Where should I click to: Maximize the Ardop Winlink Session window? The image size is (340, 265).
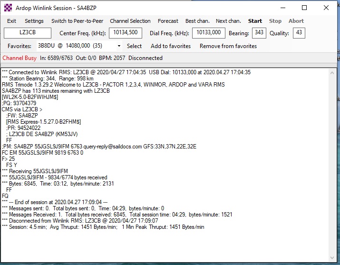304,8
